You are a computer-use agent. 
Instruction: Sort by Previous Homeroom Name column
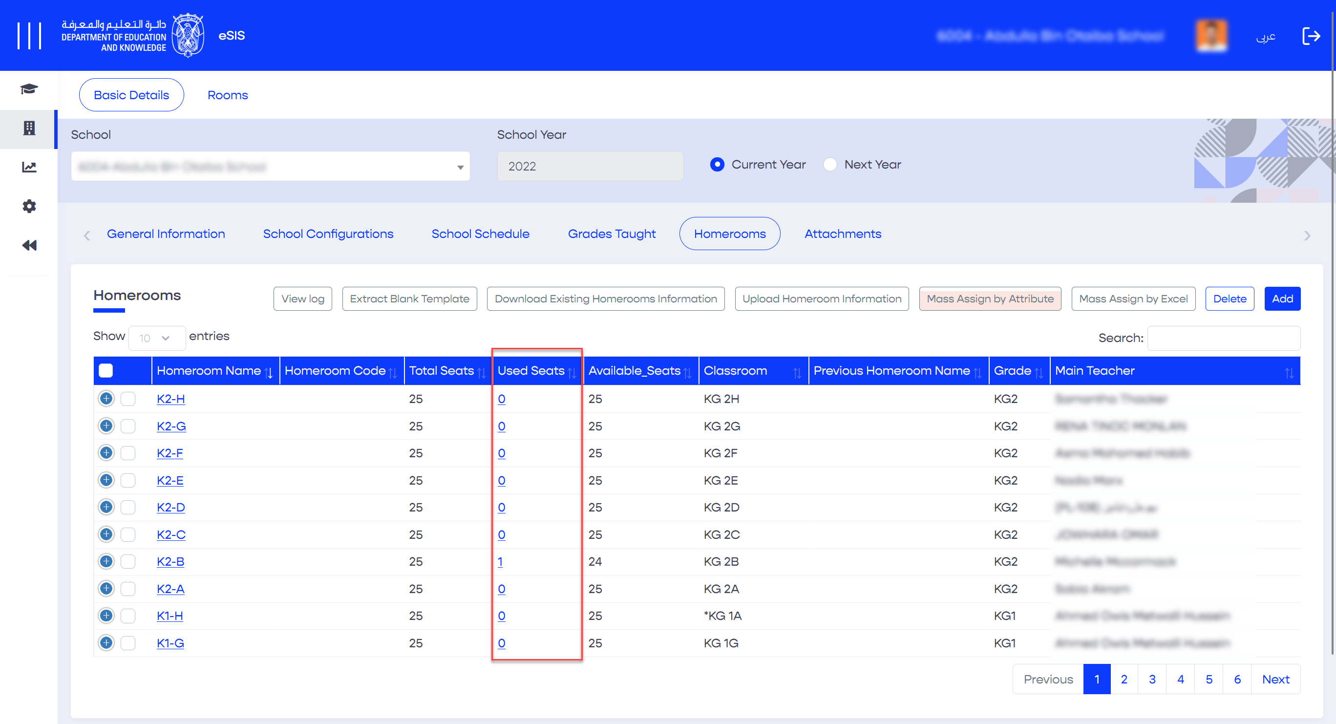pyautogui.click(x=898, y=371)
